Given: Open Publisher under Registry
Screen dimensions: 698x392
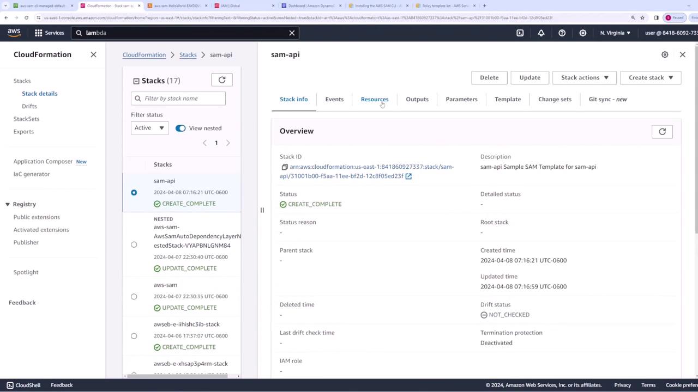Looking at the screenshot, I should coord(26,242).
